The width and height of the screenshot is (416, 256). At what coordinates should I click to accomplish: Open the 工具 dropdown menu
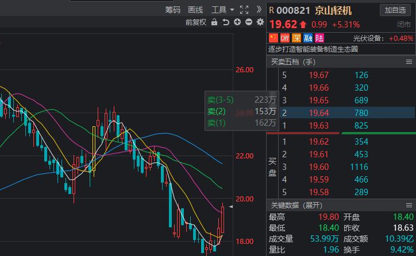pyautogui.click(x=222, y=10)
